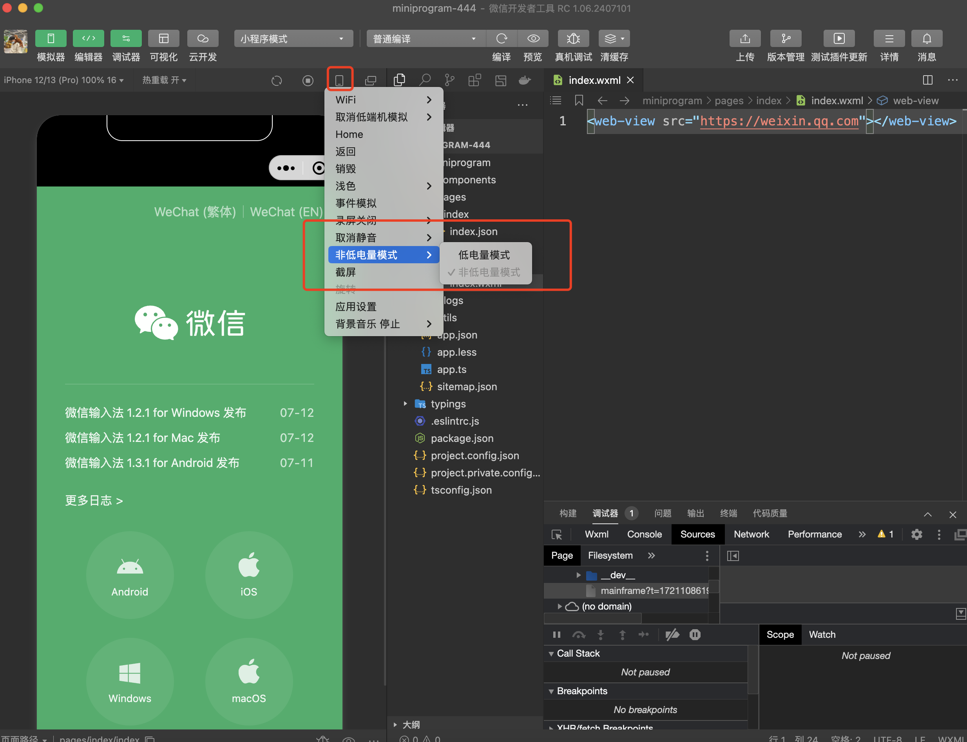Toggle the 模拟器 simulator panel button
Image resolution: width=967 pixels, height=742 pixels.
pos(51,38)
